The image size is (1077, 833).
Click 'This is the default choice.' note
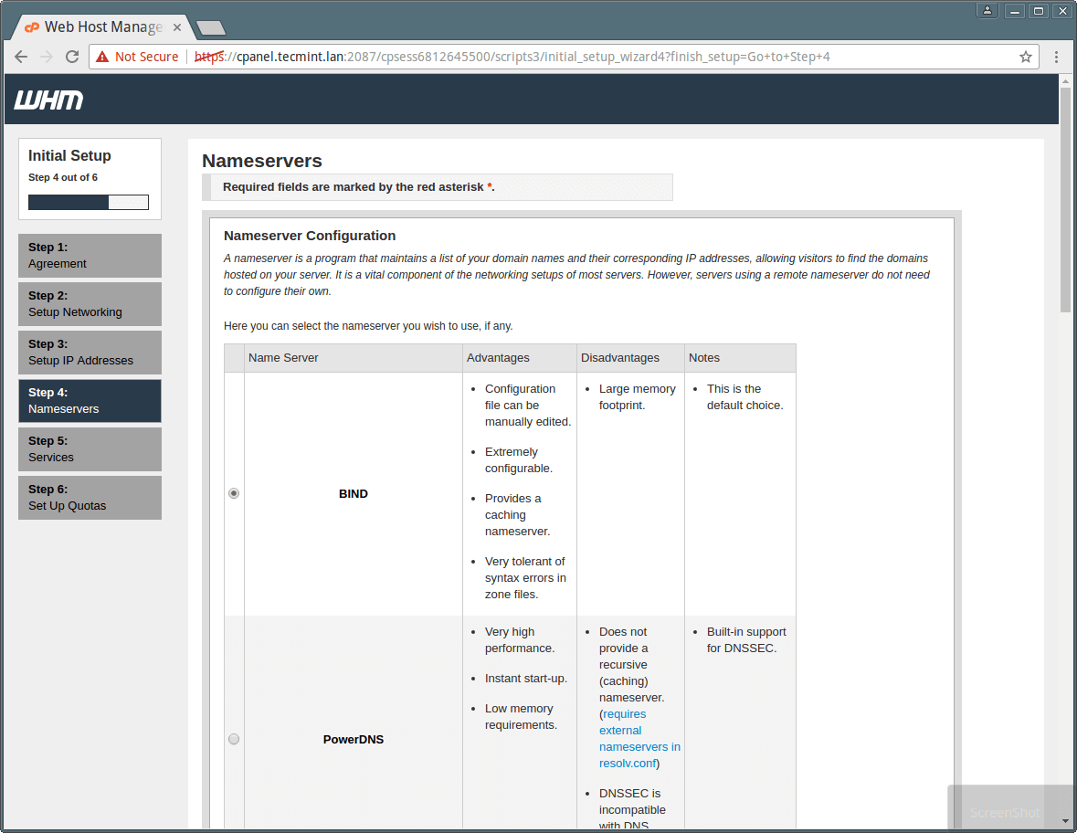tap(744, 397)
